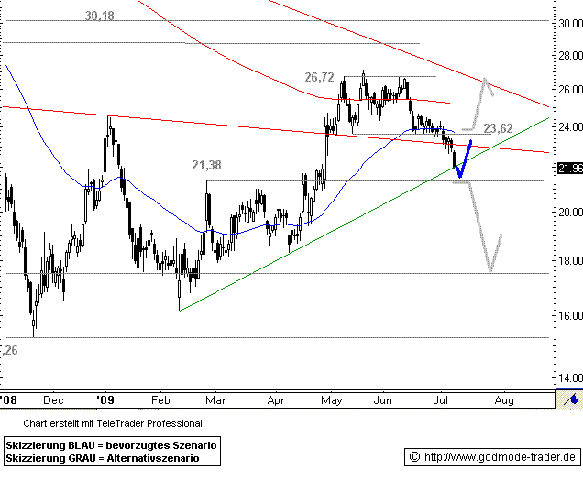Select the 26,72 high price label
This screenshot has height=481, width=583.
tap(319, 77)
